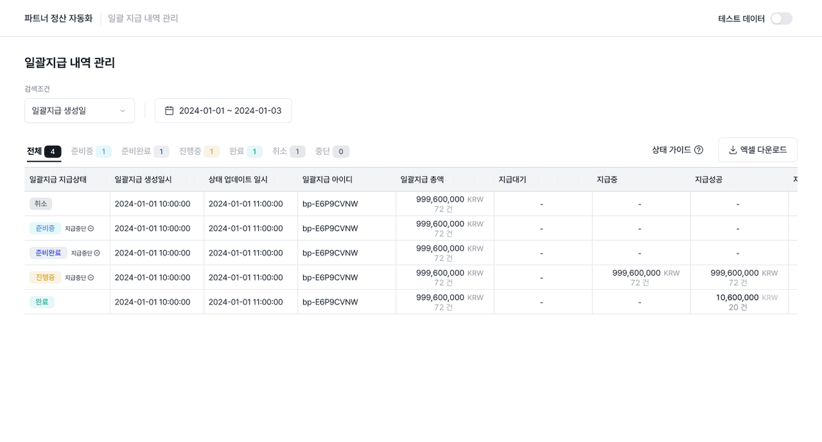Click the 일괄 지급 내역 관리 breadcrumb

(x=143, y=19)
